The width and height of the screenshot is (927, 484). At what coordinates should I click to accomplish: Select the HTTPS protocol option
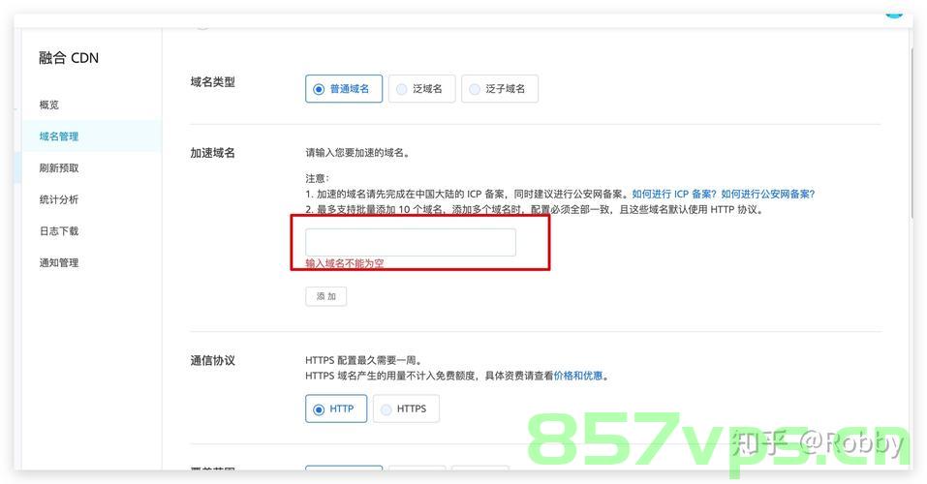point(406,408)
